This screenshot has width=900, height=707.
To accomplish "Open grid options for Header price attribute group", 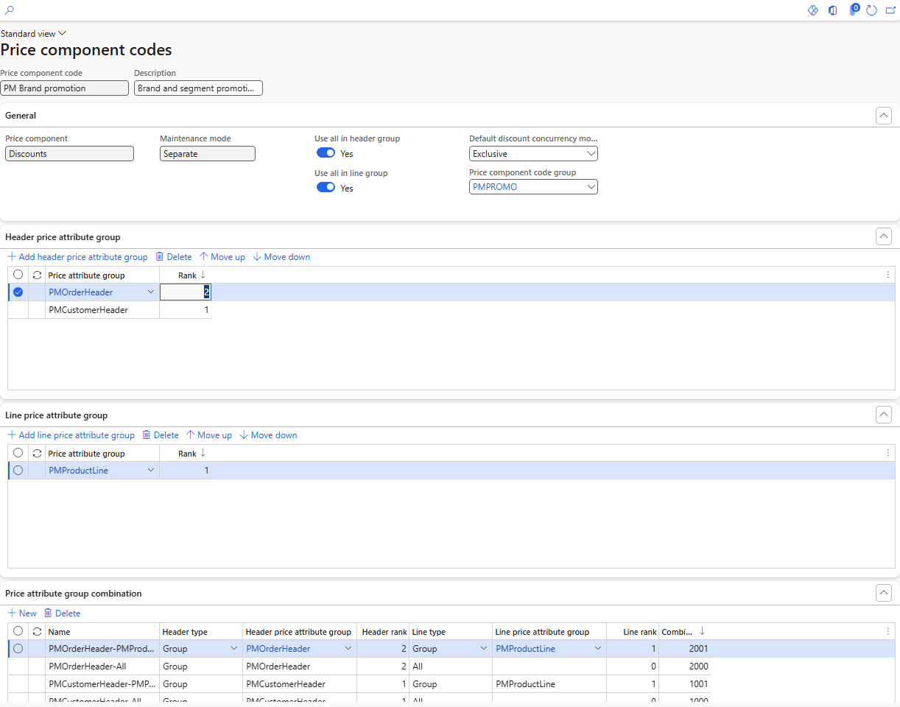I will [x=887, y=275].
